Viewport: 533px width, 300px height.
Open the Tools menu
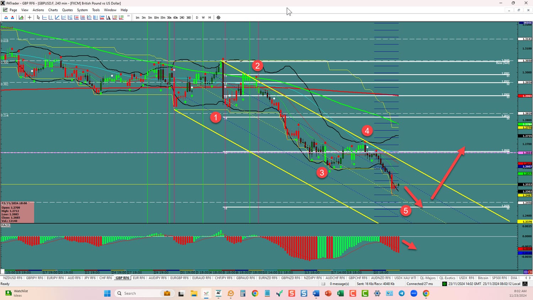pyautogui.click(x=96, y=10)
